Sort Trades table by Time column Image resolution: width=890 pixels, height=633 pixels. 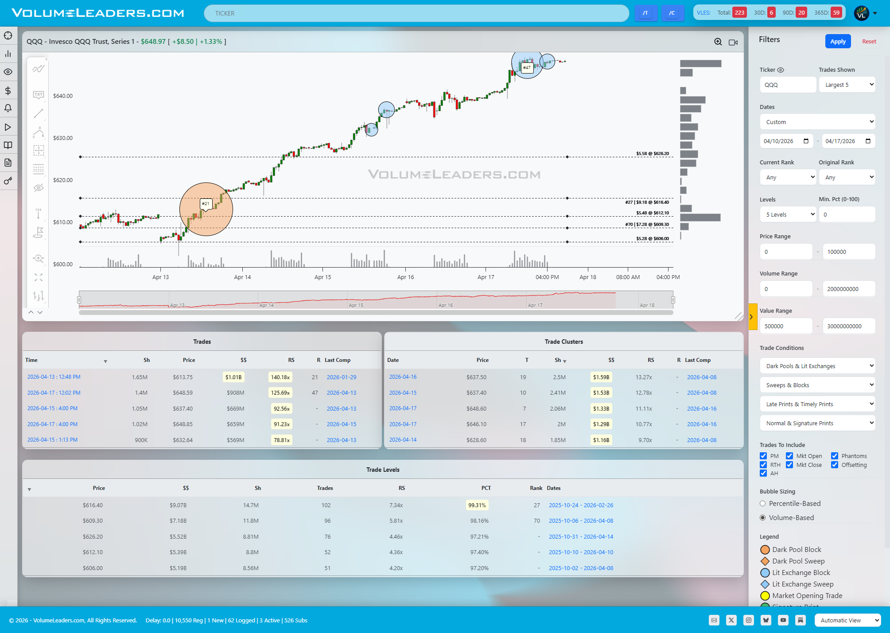(31, 360)
